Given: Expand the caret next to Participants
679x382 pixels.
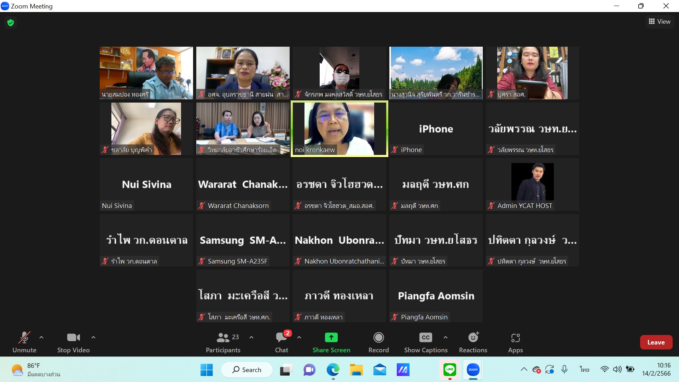Looking at the screenshot, I should coord(251,337).
